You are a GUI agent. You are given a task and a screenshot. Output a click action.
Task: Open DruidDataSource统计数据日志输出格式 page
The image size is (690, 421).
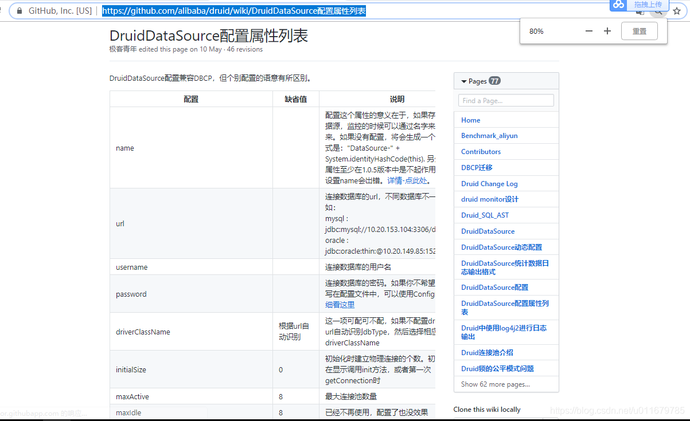coord(505,267)
